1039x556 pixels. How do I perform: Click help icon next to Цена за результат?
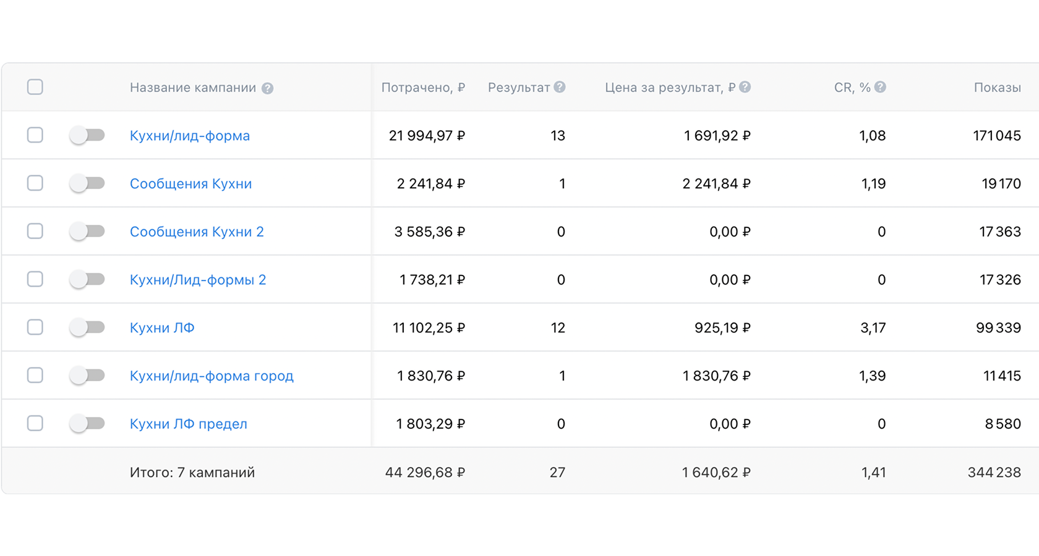(745, 87)
